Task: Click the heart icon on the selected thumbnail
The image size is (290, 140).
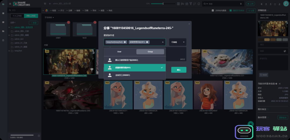Action: (x=92, y=70)
